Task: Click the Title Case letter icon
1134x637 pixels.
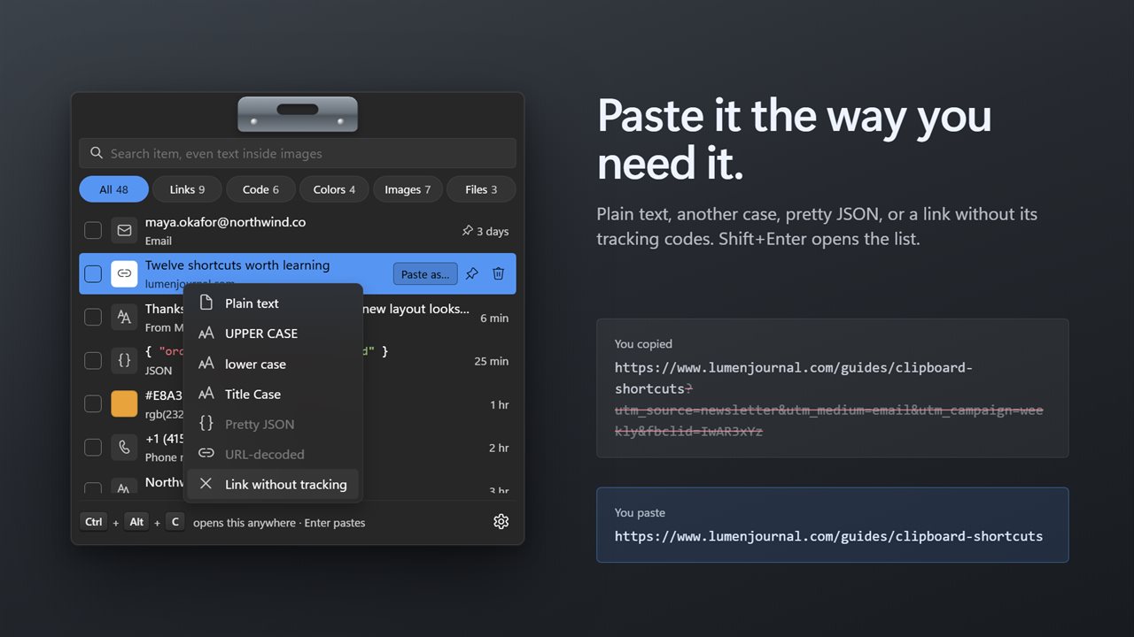Action: (x=206, y=394)
